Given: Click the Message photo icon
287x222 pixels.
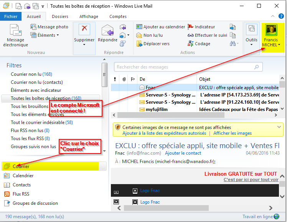Looking at the screenshot, I should tap(33, 27).
